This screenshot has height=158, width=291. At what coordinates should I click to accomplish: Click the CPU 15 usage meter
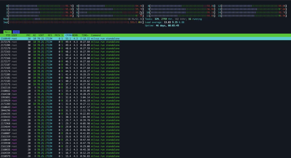pos(252,16)
